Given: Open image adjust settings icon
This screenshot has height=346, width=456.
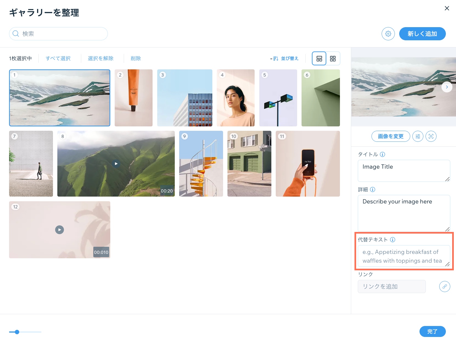Looking at the screenshot, I should click(x=418, y=136).
